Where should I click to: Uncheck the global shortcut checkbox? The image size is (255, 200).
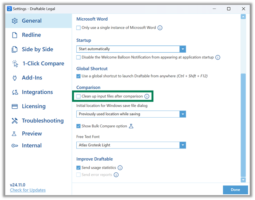pos(78,76)
